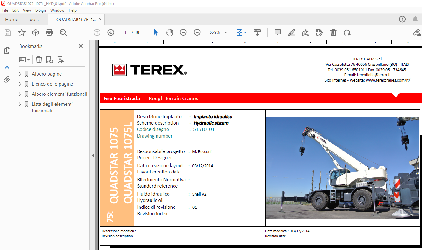Click the drawing number 51510_01 text
422x250 pixels.
[x=204, y=129]
